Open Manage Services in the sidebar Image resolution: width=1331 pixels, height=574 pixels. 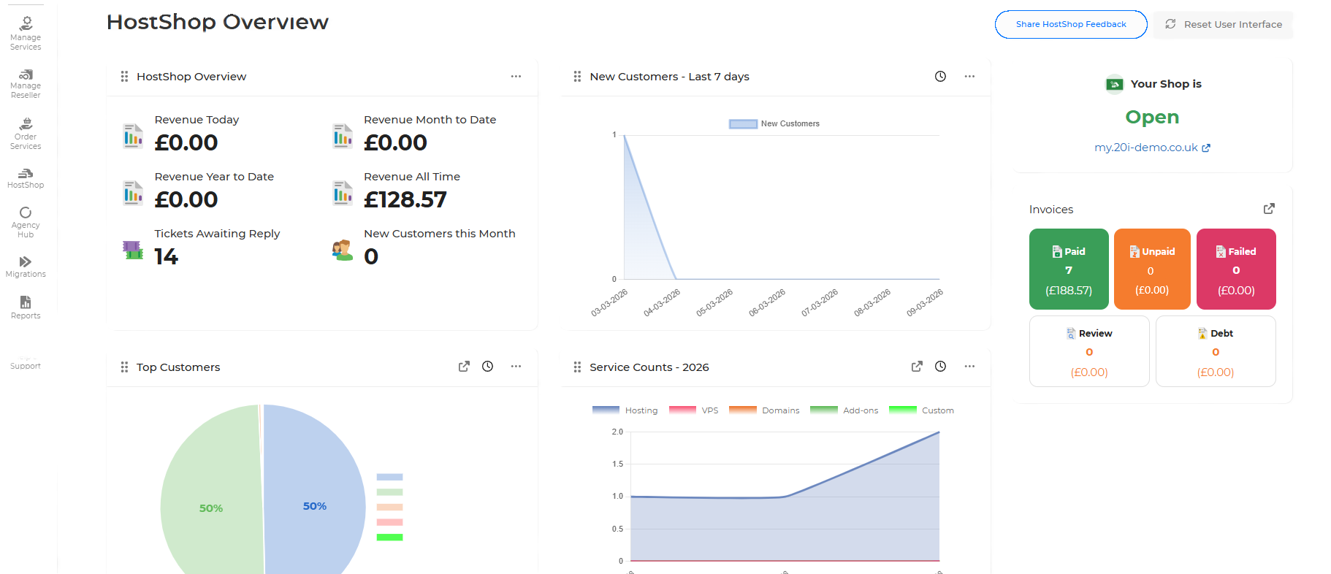[26, 34]
